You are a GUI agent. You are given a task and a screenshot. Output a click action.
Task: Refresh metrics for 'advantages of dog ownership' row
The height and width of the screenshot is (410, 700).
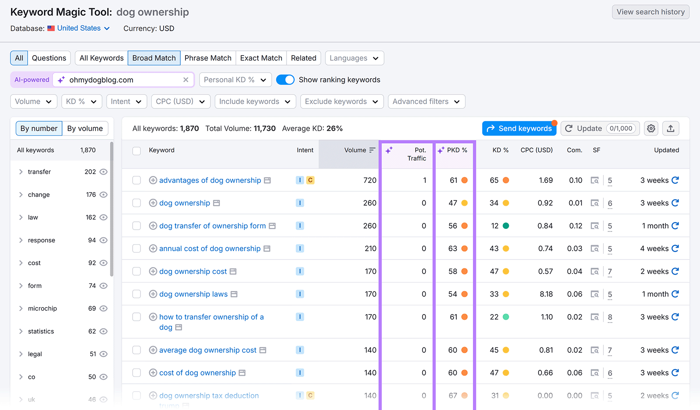tap(675, 180)
